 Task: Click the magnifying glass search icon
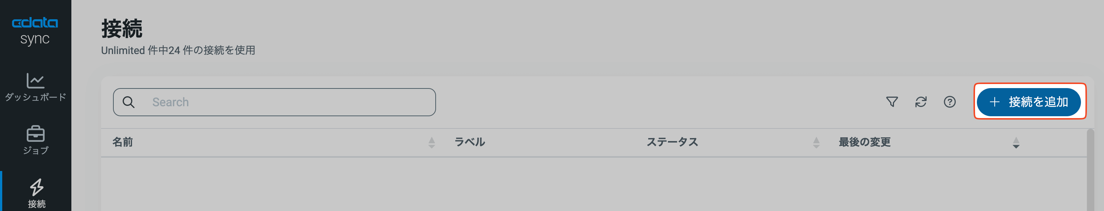pos(128,103)
